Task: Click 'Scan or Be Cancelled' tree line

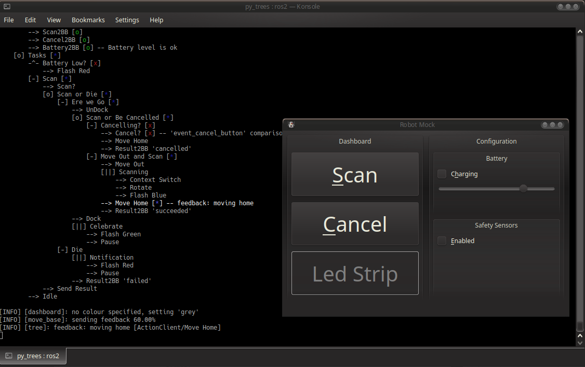Action: click(123, 118)
